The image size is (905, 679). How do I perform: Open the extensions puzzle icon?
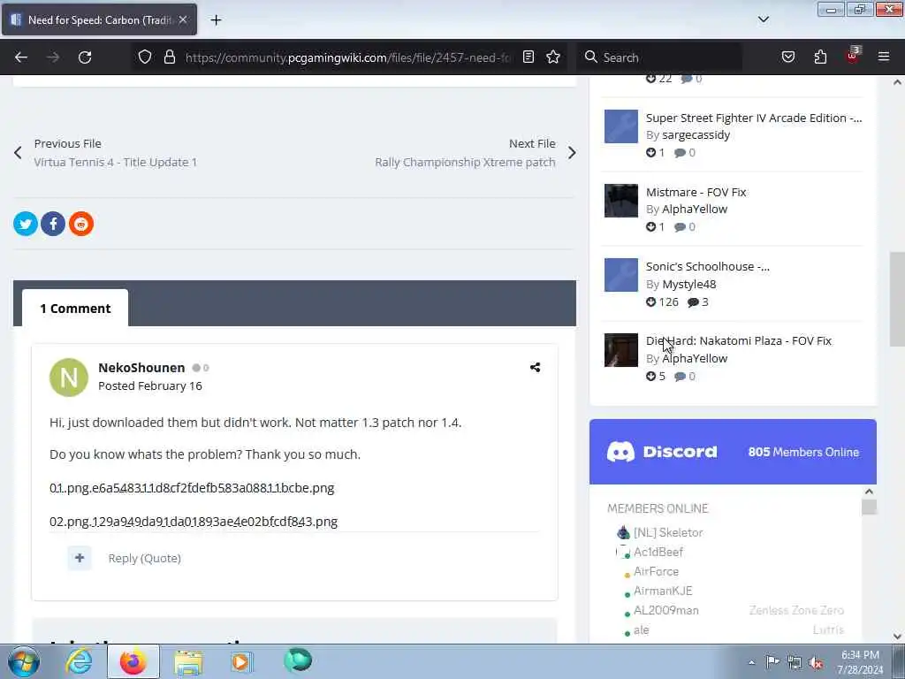(820, 57)
